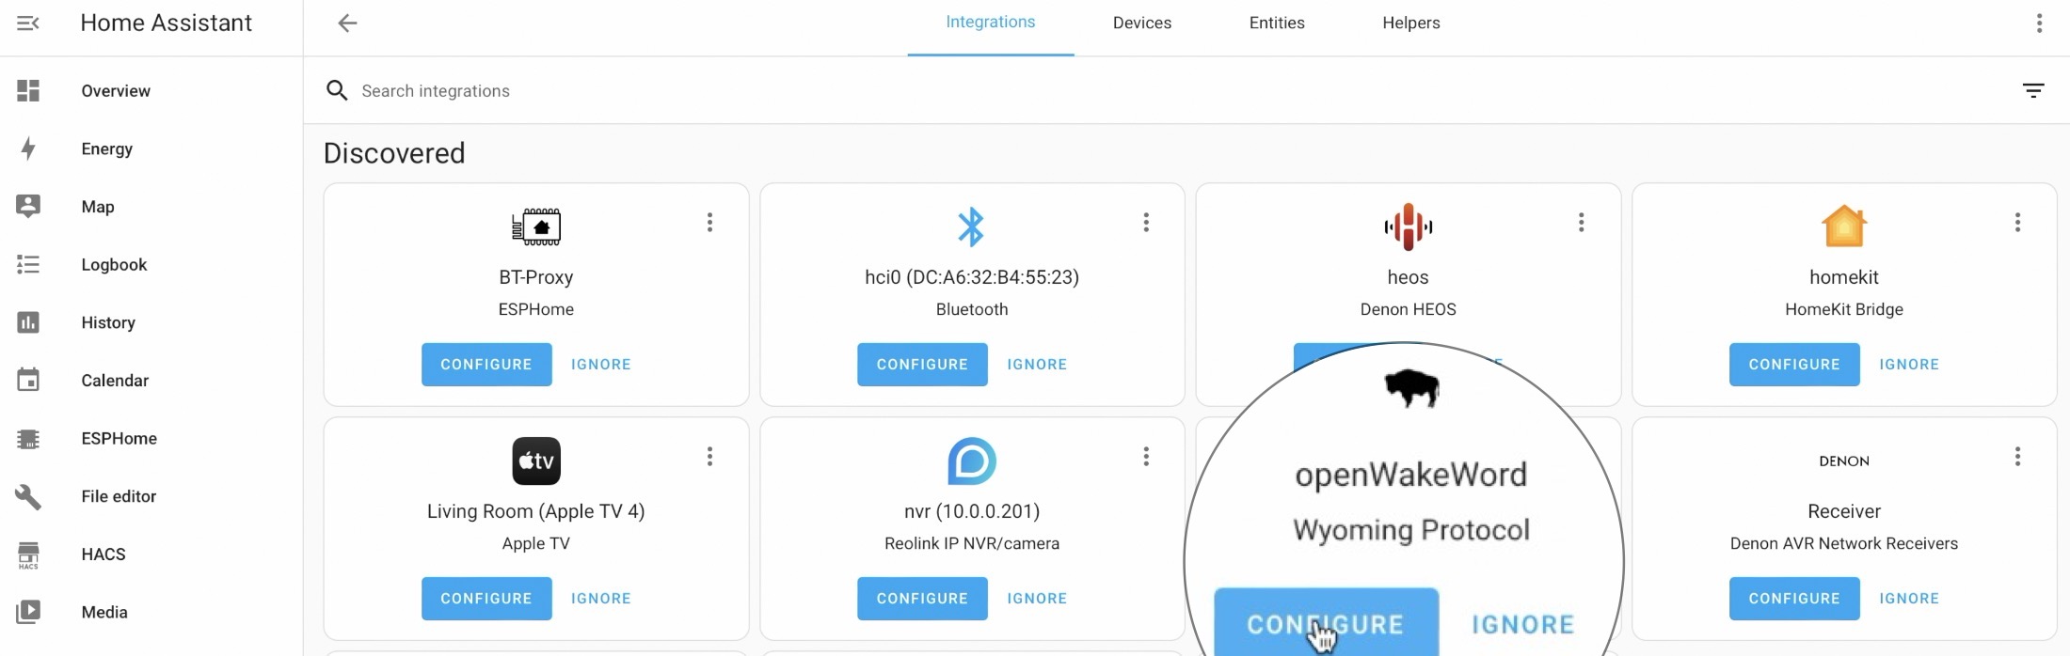
Task: Configure the Living Room Apple TV integration
Action: pos(486,599)
